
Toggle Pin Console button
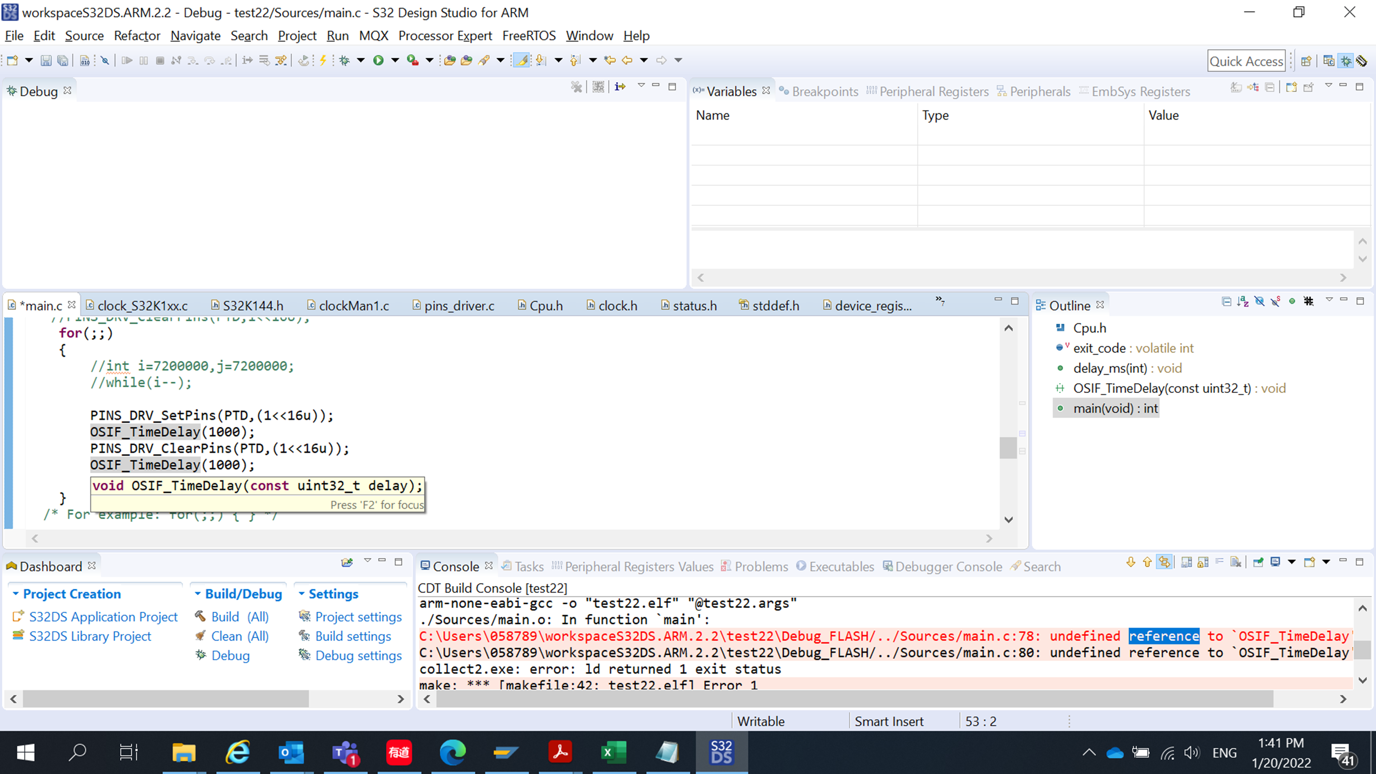coord(1258,563)
